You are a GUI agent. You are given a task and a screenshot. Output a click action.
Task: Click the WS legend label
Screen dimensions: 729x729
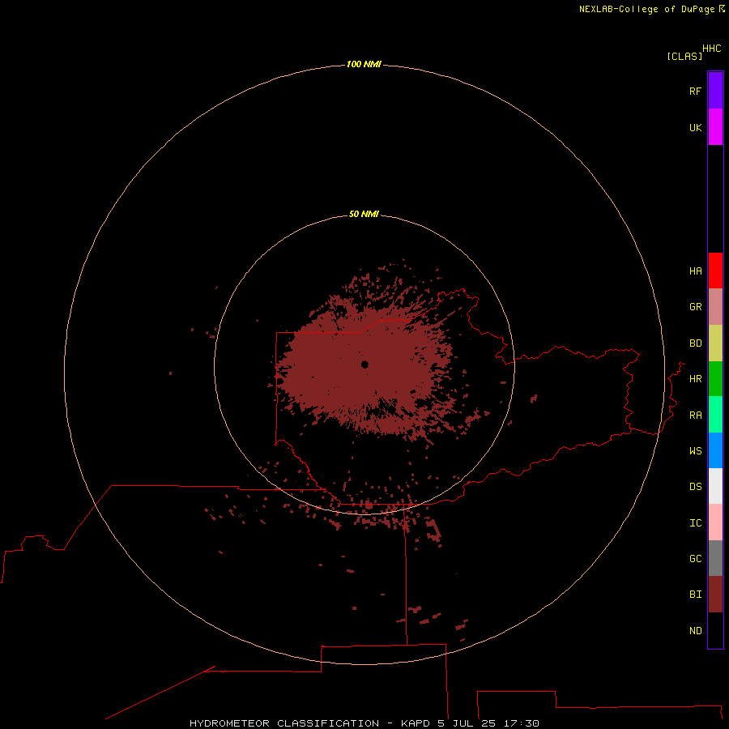coord(695,450)
